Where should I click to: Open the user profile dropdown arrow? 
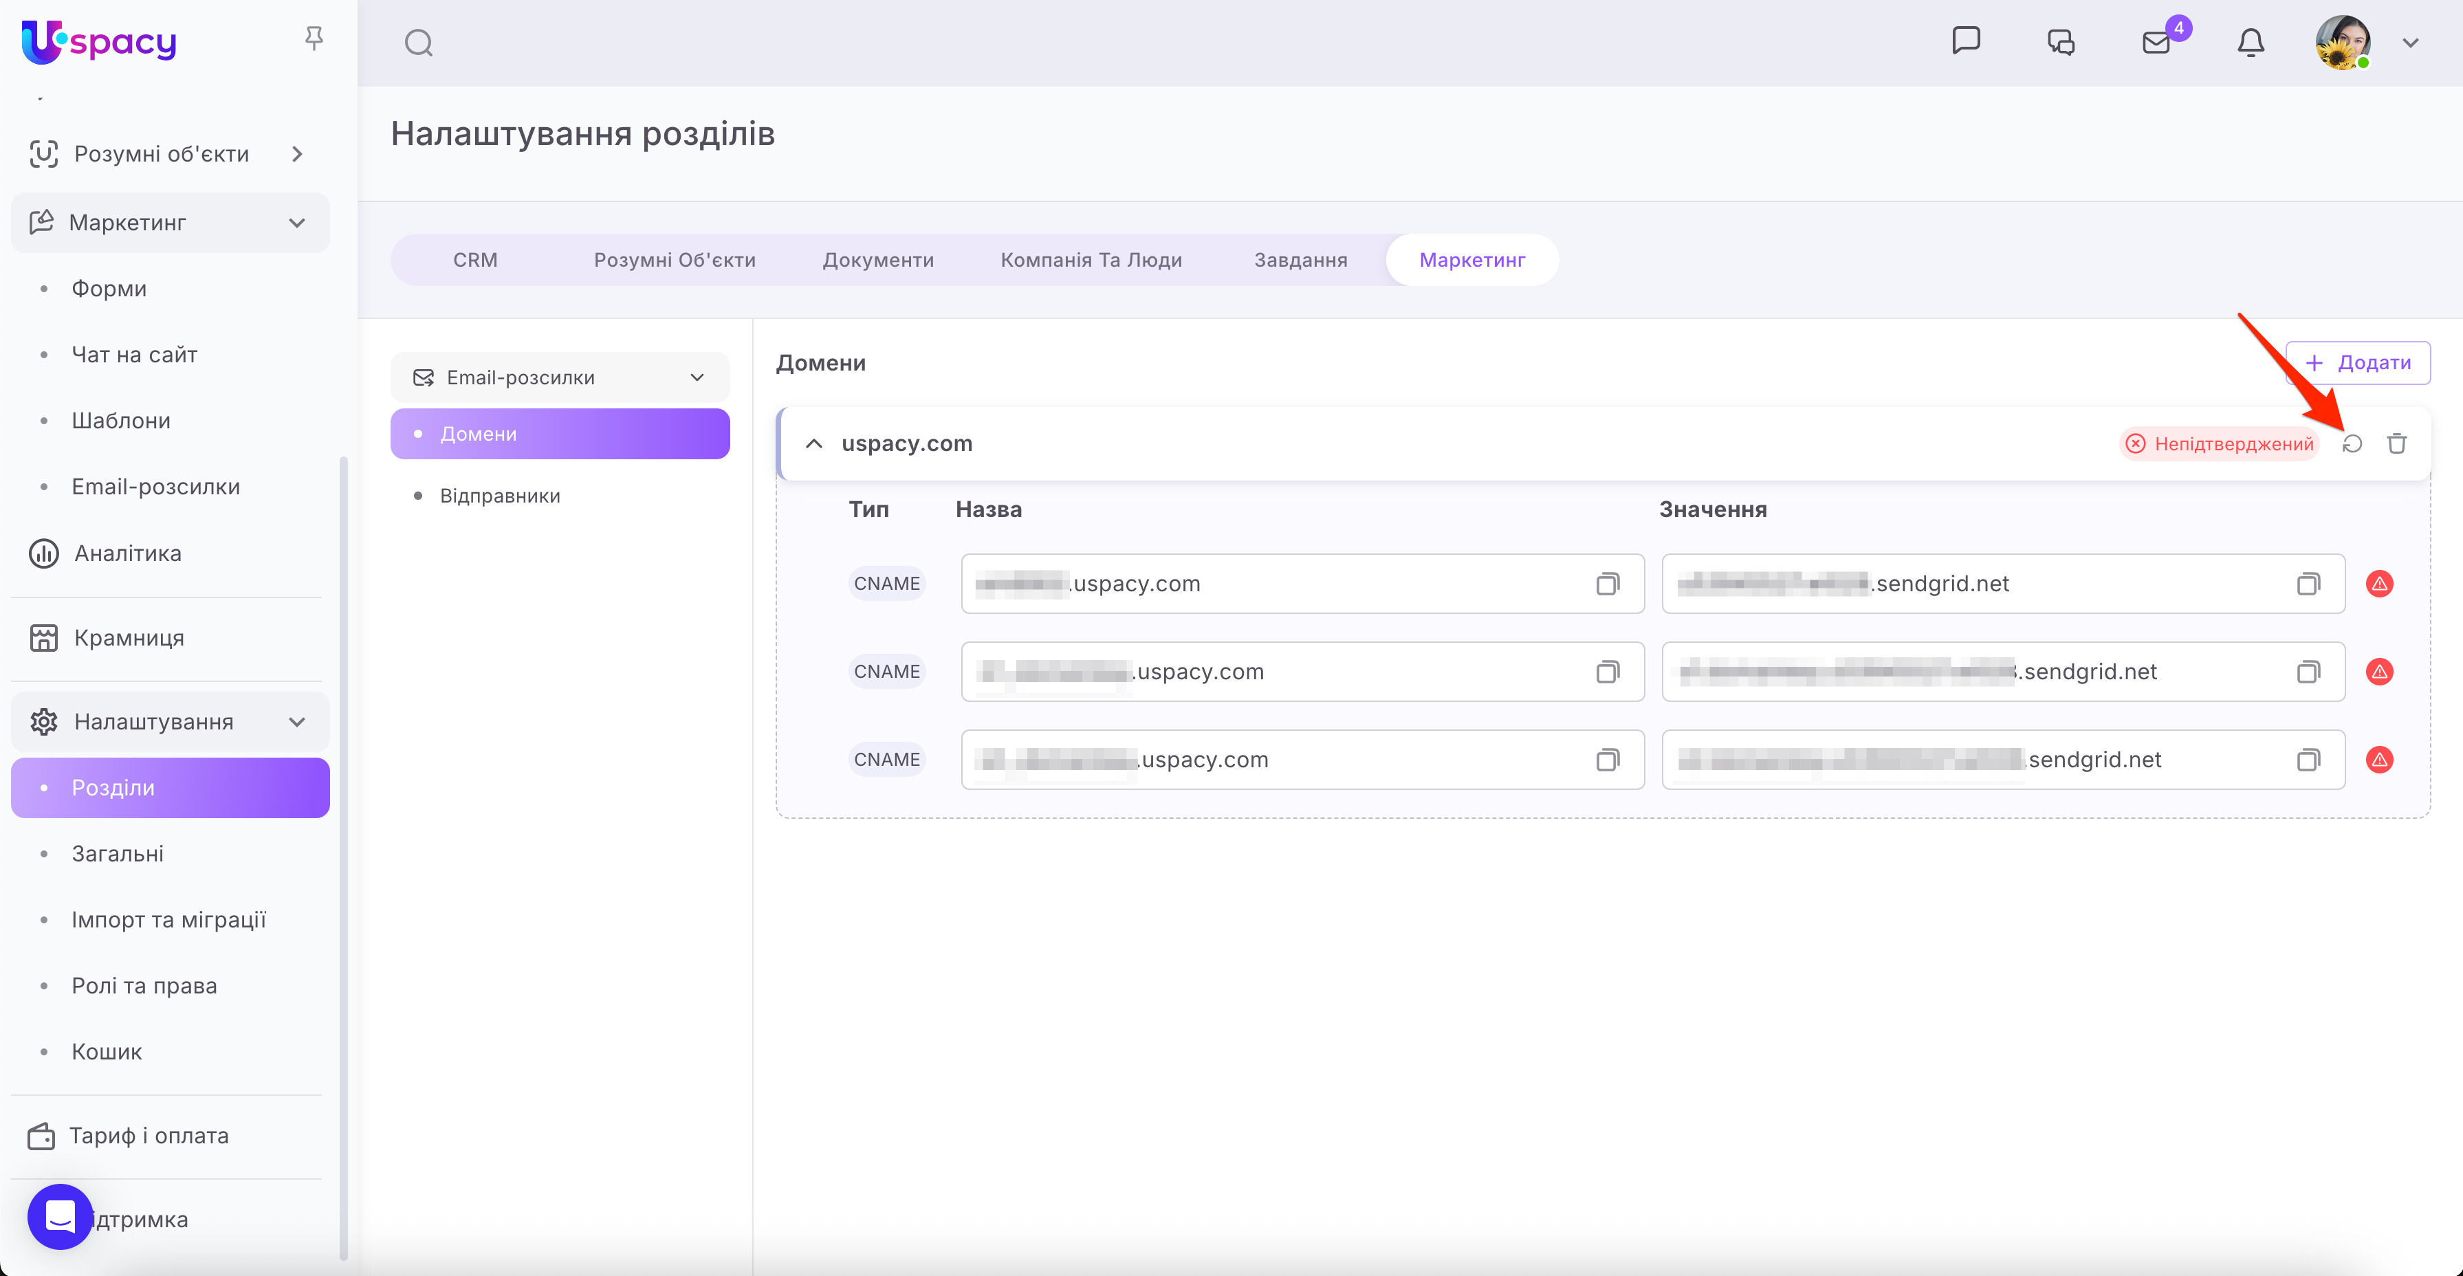click(2411, 43)
